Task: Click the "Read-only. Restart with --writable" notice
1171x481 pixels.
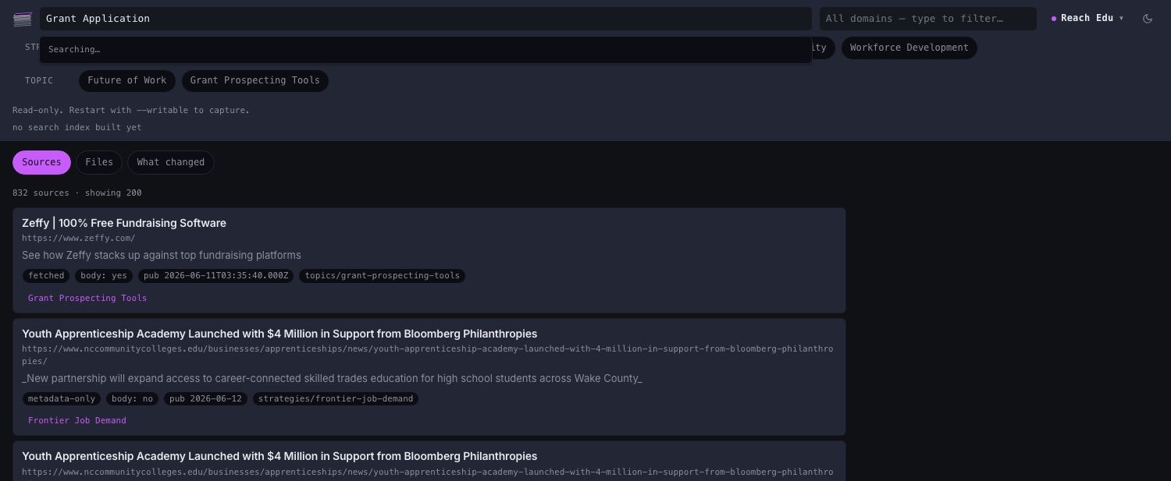Action: point(131,110)
